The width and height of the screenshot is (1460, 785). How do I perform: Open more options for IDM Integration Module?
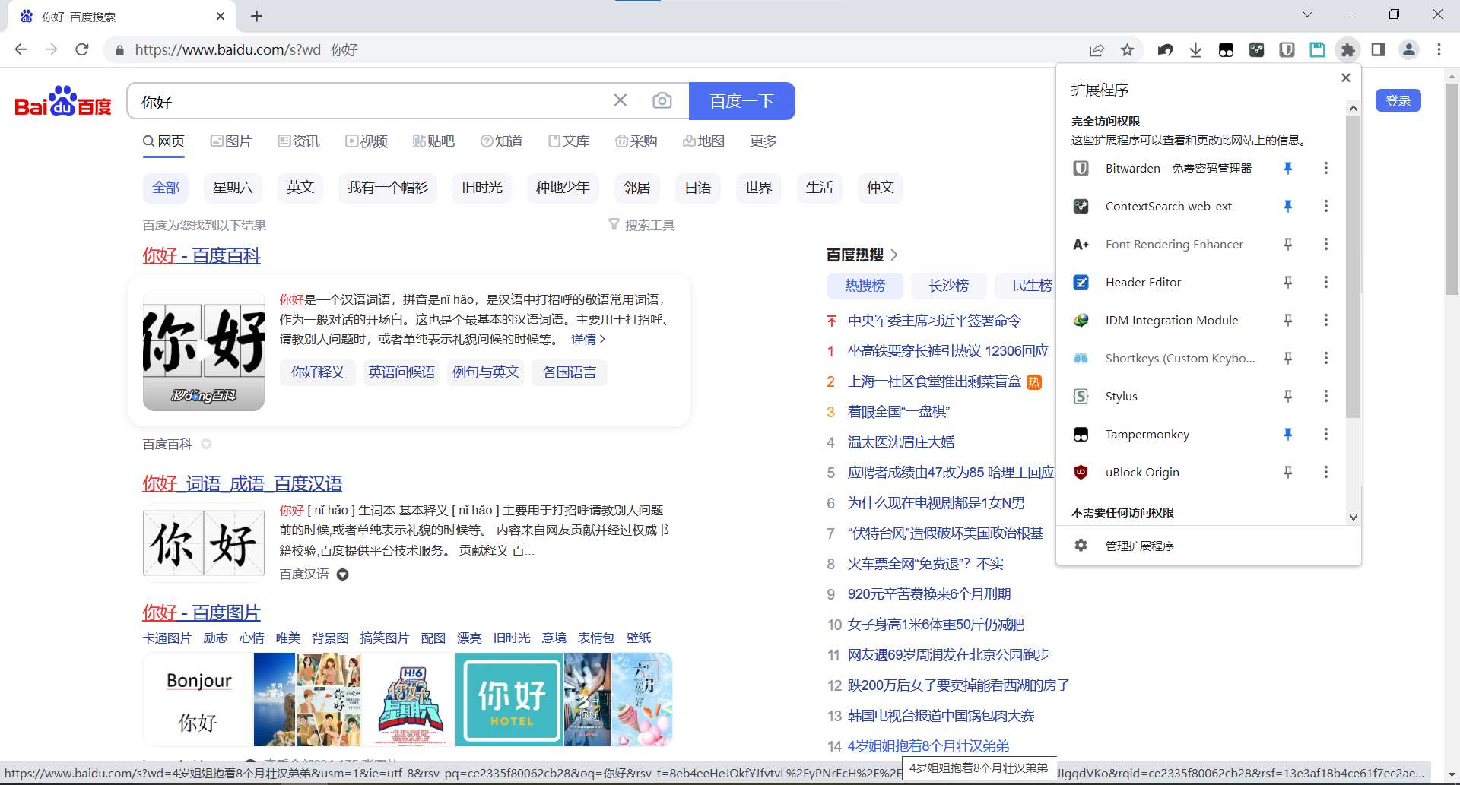click(x=1326, y=320)
